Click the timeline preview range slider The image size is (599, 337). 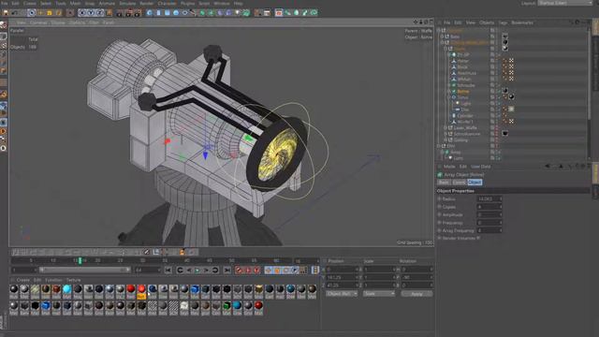click(85, 270)
